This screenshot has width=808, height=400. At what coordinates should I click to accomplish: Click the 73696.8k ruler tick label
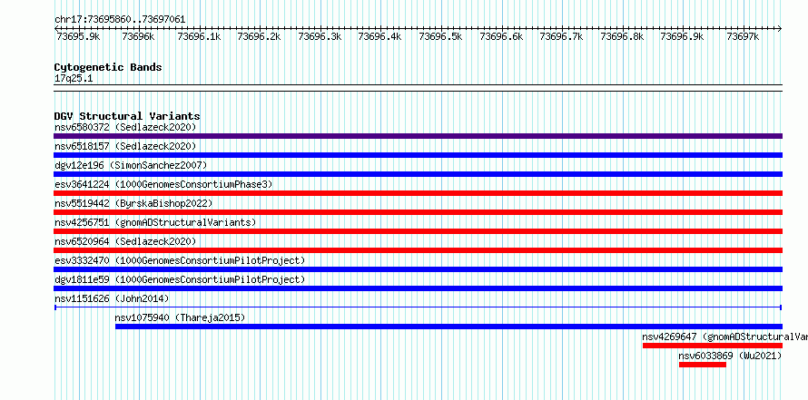click(622, 36)
